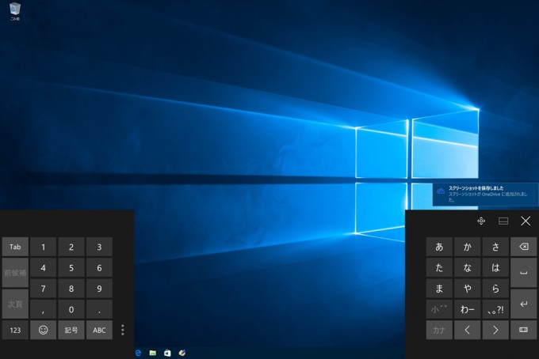Image resolution: width=539 pixels, height=359 pixels.
Task: Tap number key 1
Action: coord(44,247)
